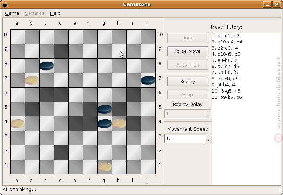The height and width of the screenshot is (195, 283).
Task: Click the blocked arrow square on i6
Action: point(134,95)
